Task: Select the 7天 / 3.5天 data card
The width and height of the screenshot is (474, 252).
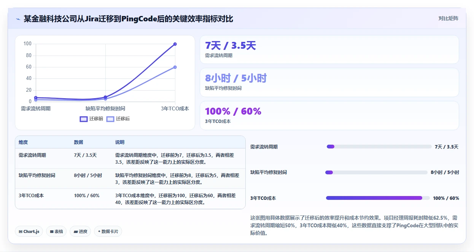Action: point(329,49)
